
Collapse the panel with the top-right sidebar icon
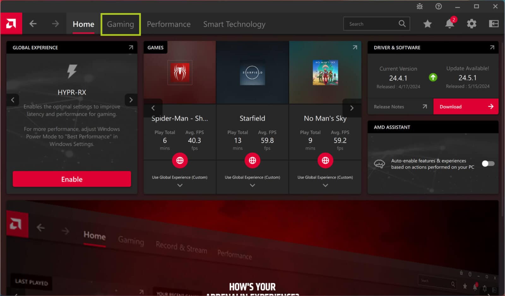(x=493, y=24)
